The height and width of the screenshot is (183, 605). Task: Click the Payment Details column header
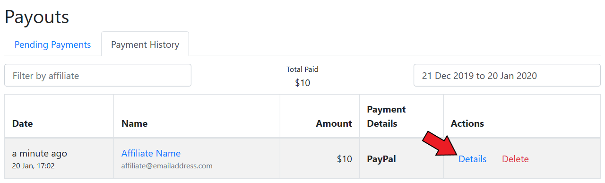[x=386, y=116]
